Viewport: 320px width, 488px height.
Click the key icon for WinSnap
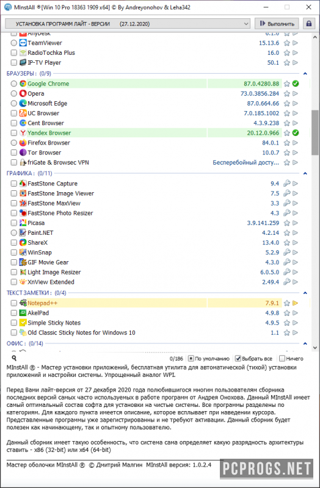286,253
